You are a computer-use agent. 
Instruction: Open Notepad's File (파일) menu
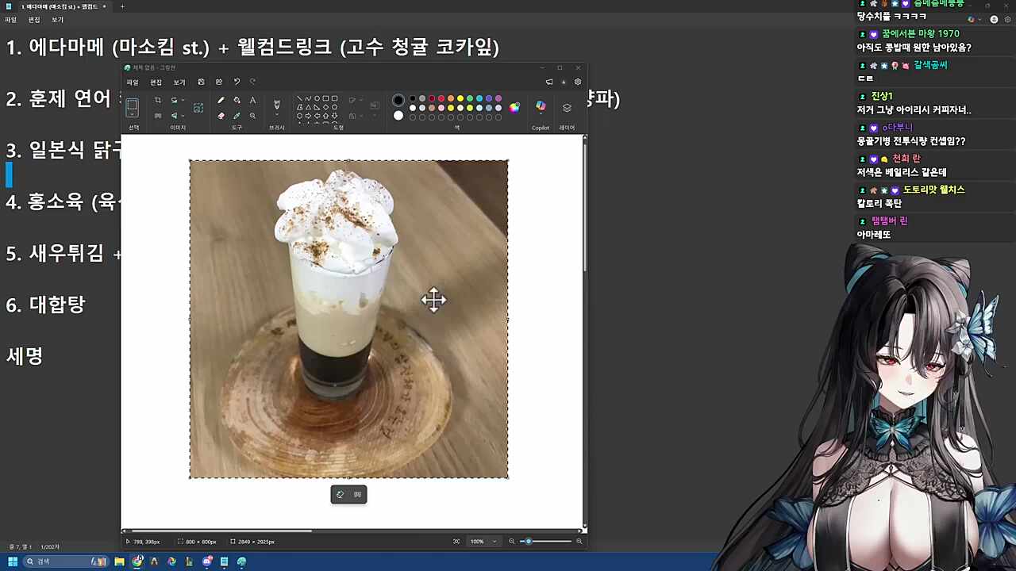pos(10,20)
